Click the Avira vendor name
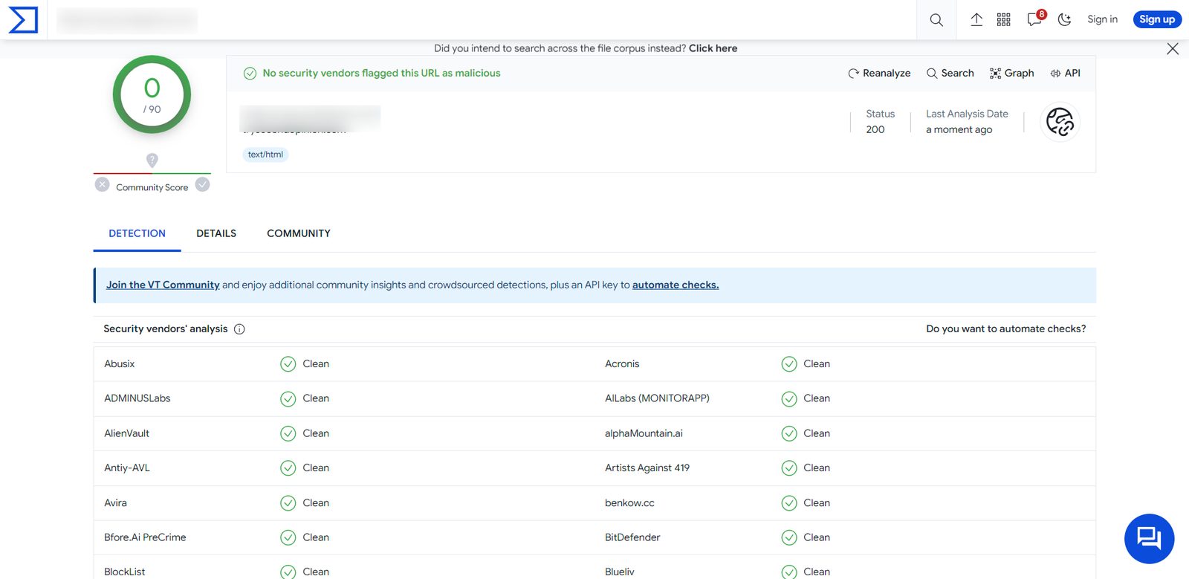Screen dimensions: 1189x579 [115, 503]
